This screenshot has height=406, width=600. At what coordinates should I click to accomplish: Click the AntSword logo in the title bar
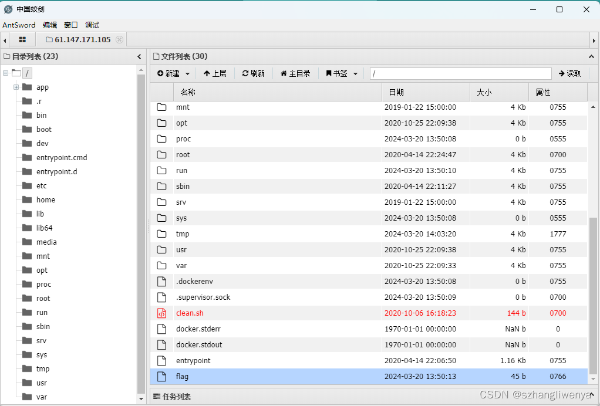8,9
